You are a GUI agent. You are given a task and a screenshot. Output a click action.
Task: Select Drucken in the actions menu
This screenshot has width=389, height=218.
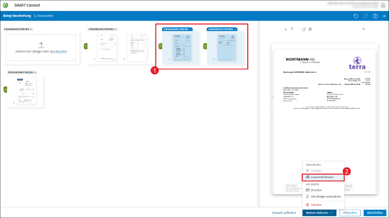click(x=323, y=190)
